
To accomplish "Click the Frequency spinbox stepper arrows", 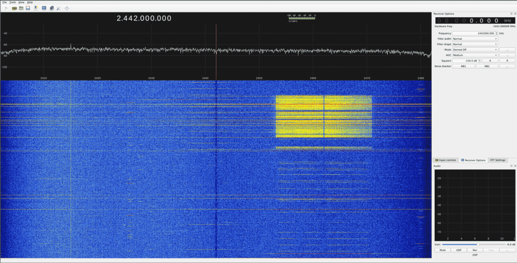I will (x=497, y=33).
